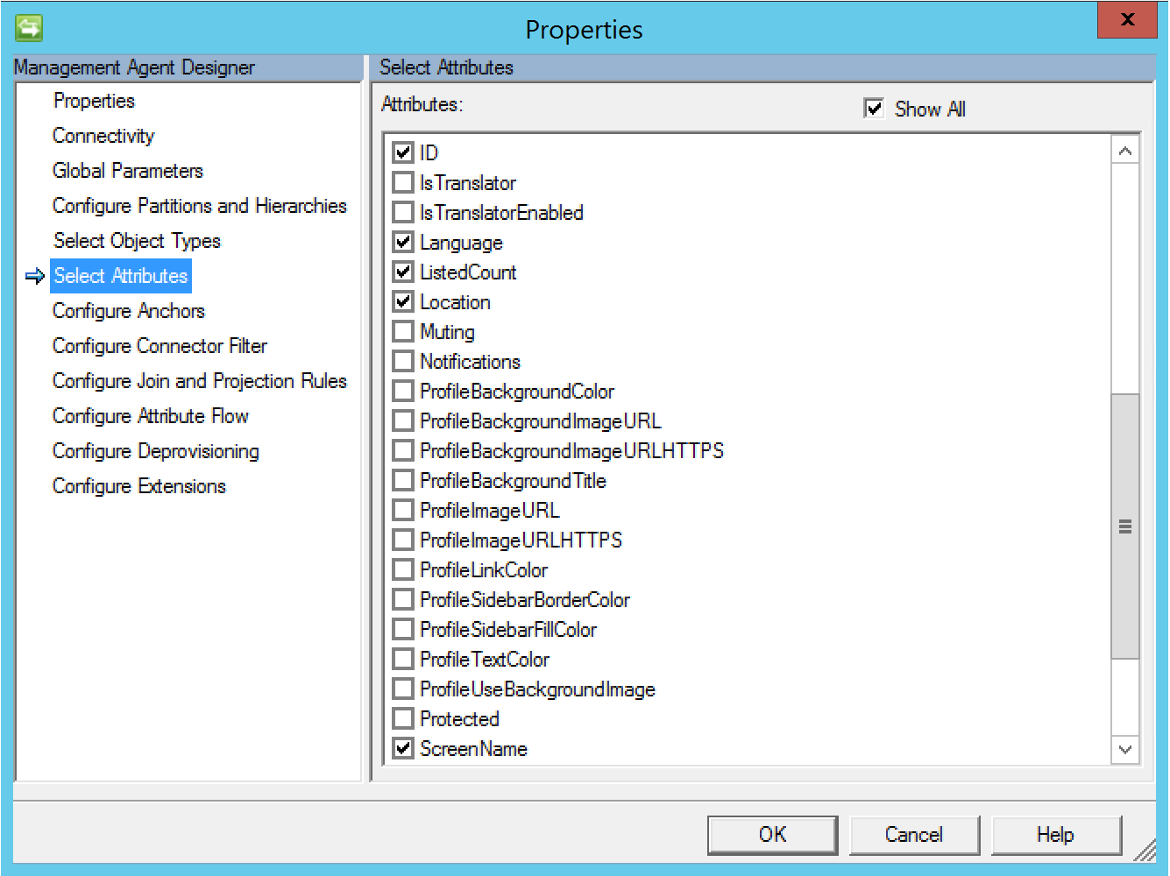Close the Properties dialog with the X button

point(1127,20)
